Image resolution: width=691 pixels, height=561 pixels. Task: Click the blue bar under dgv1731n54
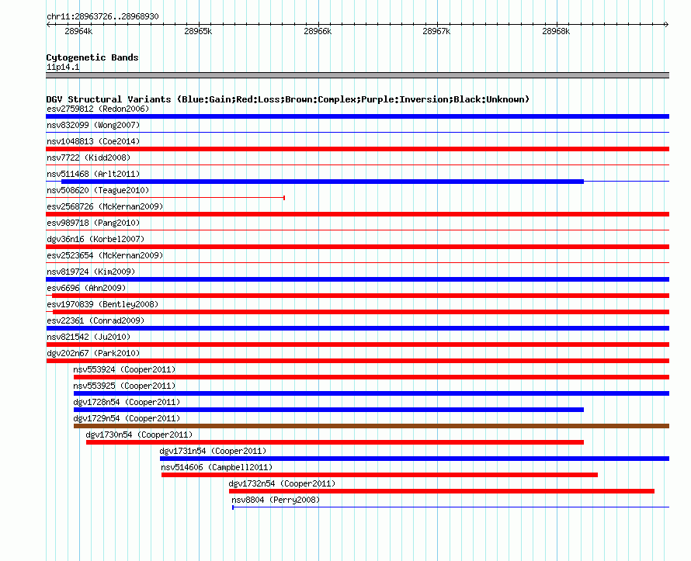point(415,459)
